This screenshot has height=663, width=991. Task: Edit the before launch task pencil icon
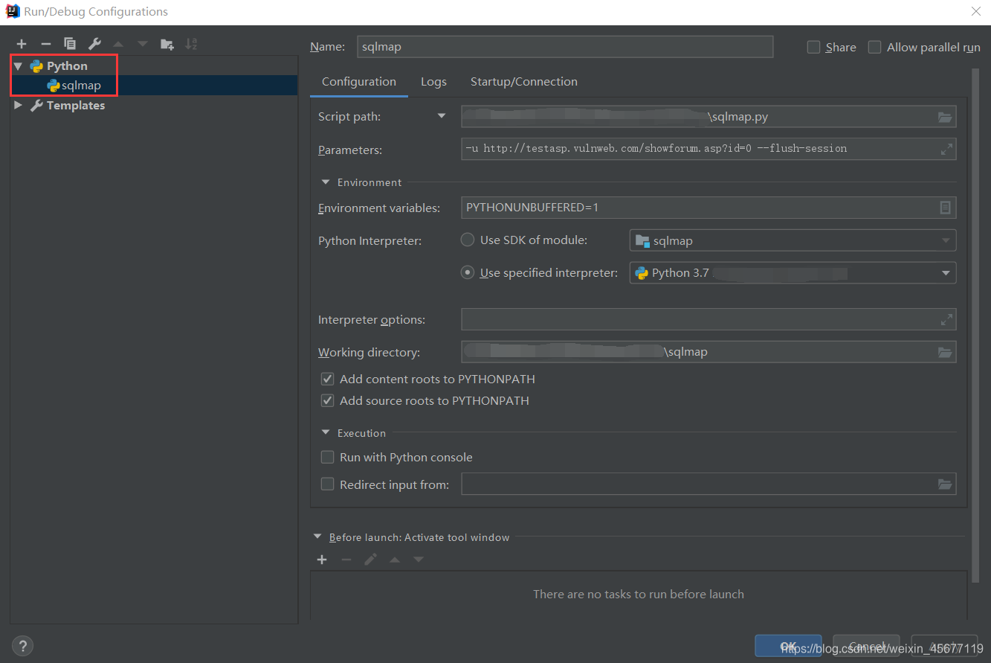[370, 560]
